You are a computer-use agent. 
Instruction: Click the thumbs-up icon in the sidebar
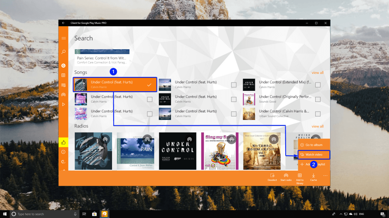coord(63,143)
